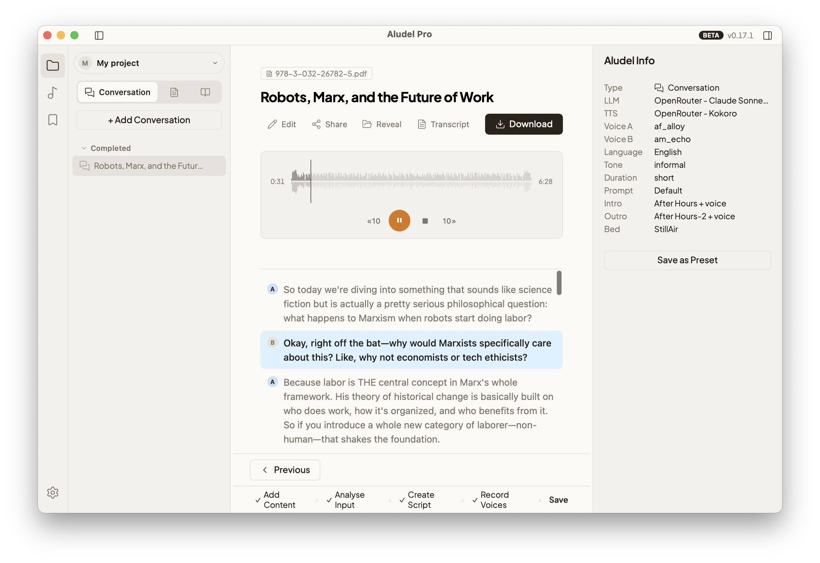Click Bed value StillAir
Screen dimensions: 820x563
pyautogui.click(x=666, y=229)
